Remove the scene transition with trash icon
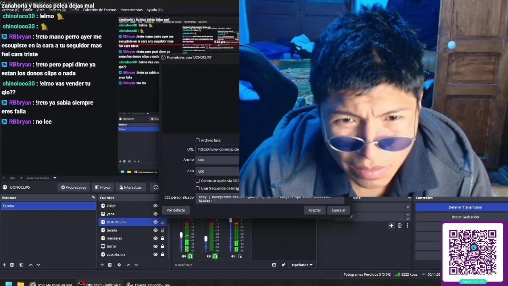This screenshot has width=508, height=286. (x=400, y=226)
